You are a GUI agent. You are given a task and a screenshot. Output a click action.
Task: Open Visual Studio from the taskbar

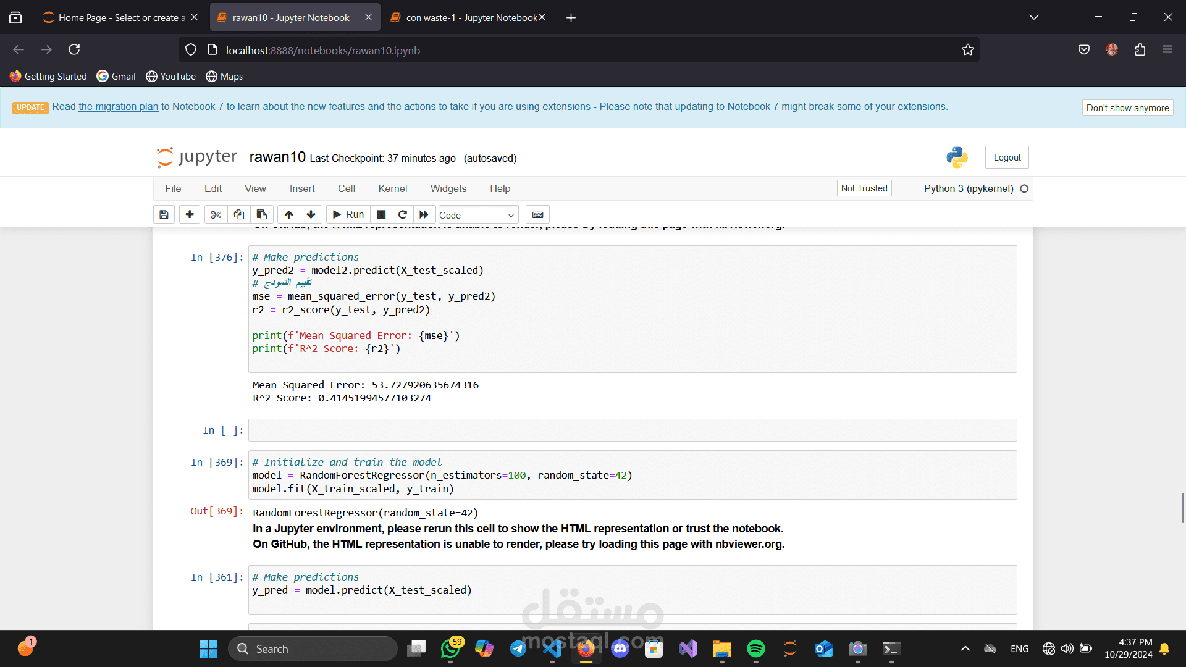(688, 648)
